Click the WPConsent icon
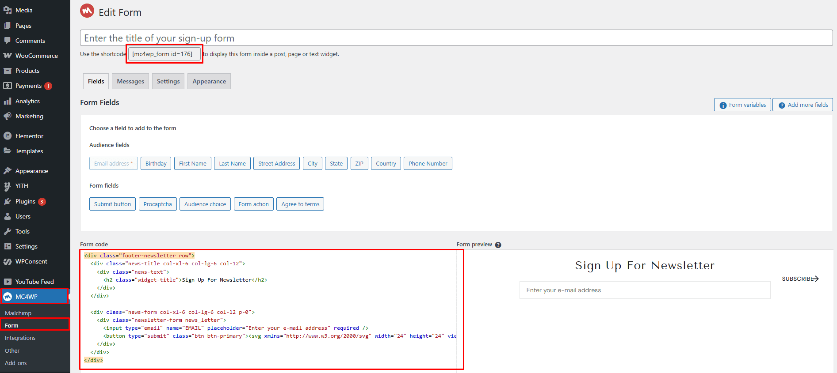 click(8, 261)
